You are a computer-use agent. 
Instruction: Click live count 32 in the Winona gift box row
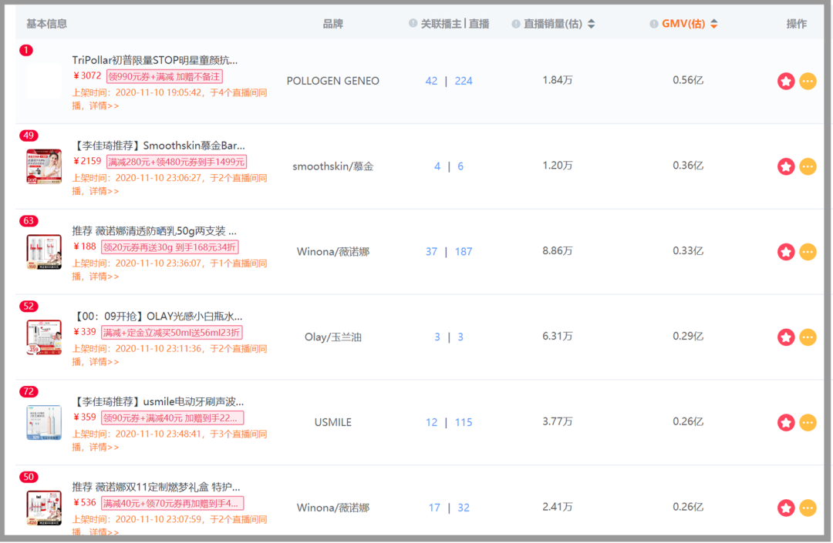point(464,508)
